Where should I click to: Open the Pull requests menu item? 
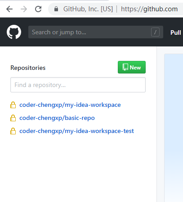tap(176, 32)
